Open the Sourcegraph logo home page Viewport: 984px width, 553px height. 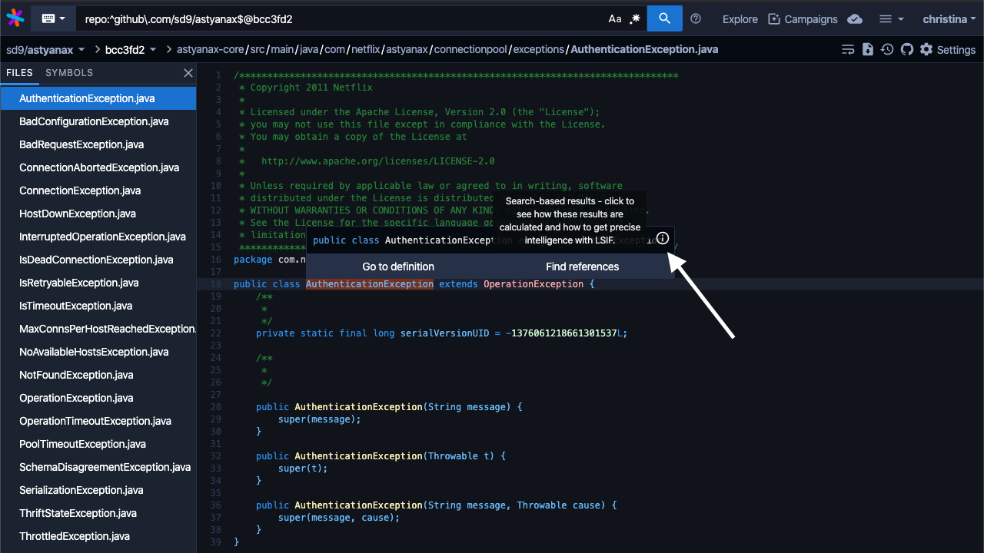click(x=15, y=18)
